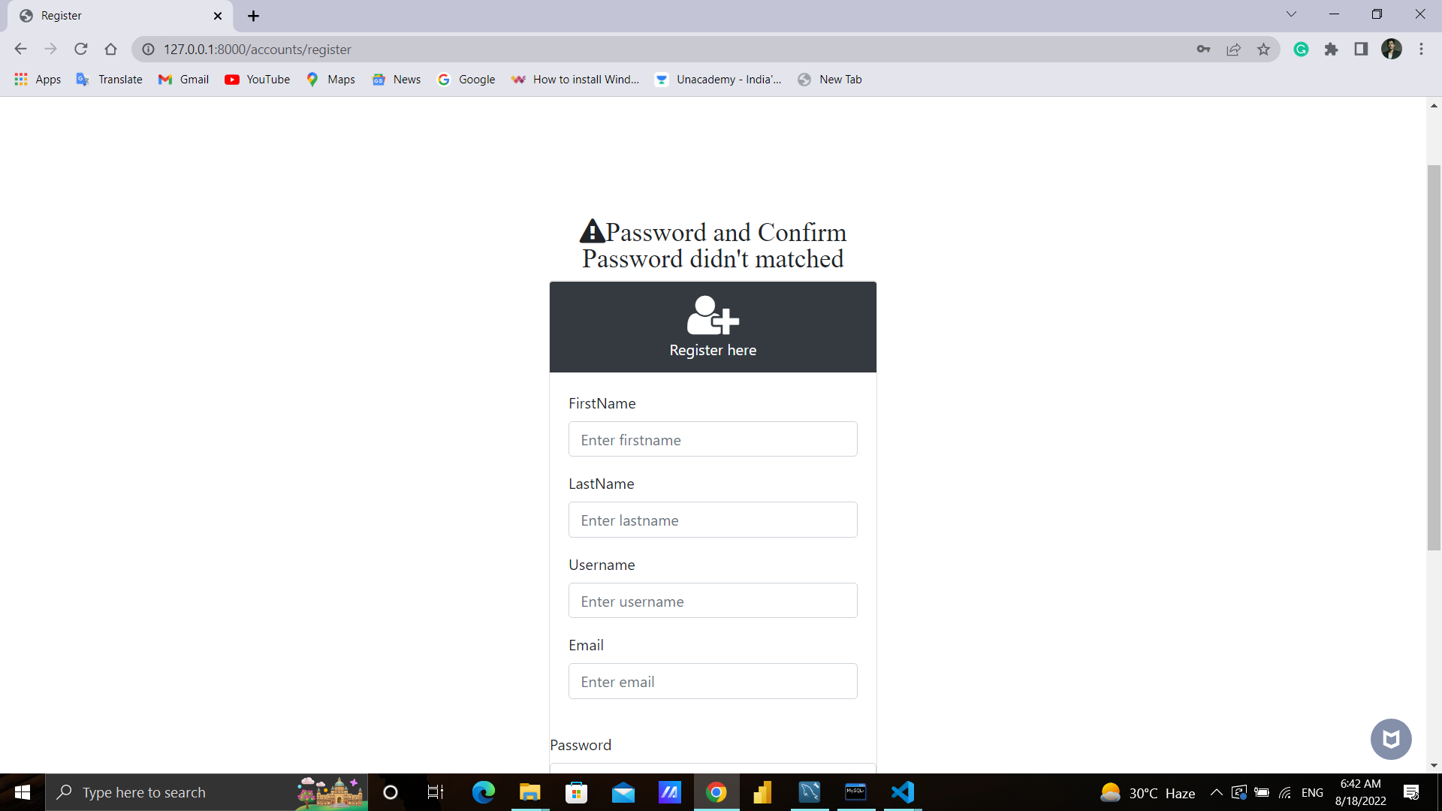Share this page using the share icon

click(x=1233, y=49)
